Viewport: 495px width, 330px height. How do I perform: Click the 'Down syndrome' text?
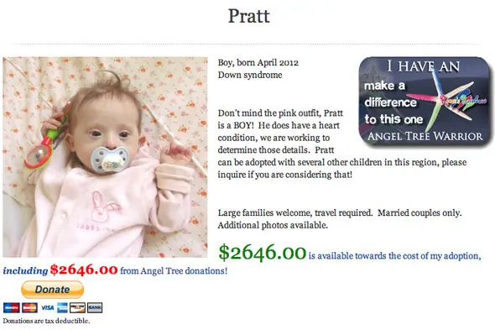[250, 75]
